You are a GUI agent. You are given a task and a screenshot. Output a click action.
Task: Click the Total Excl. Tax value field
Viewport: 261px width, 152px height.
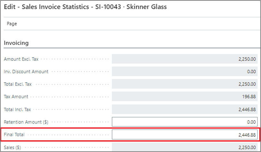pos(184,84)
